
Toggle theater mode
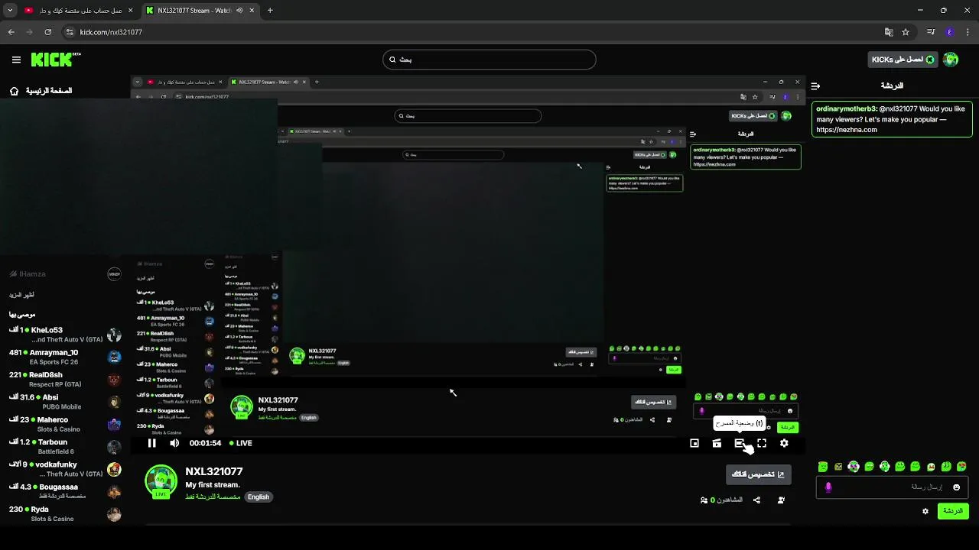pos(740,443)
